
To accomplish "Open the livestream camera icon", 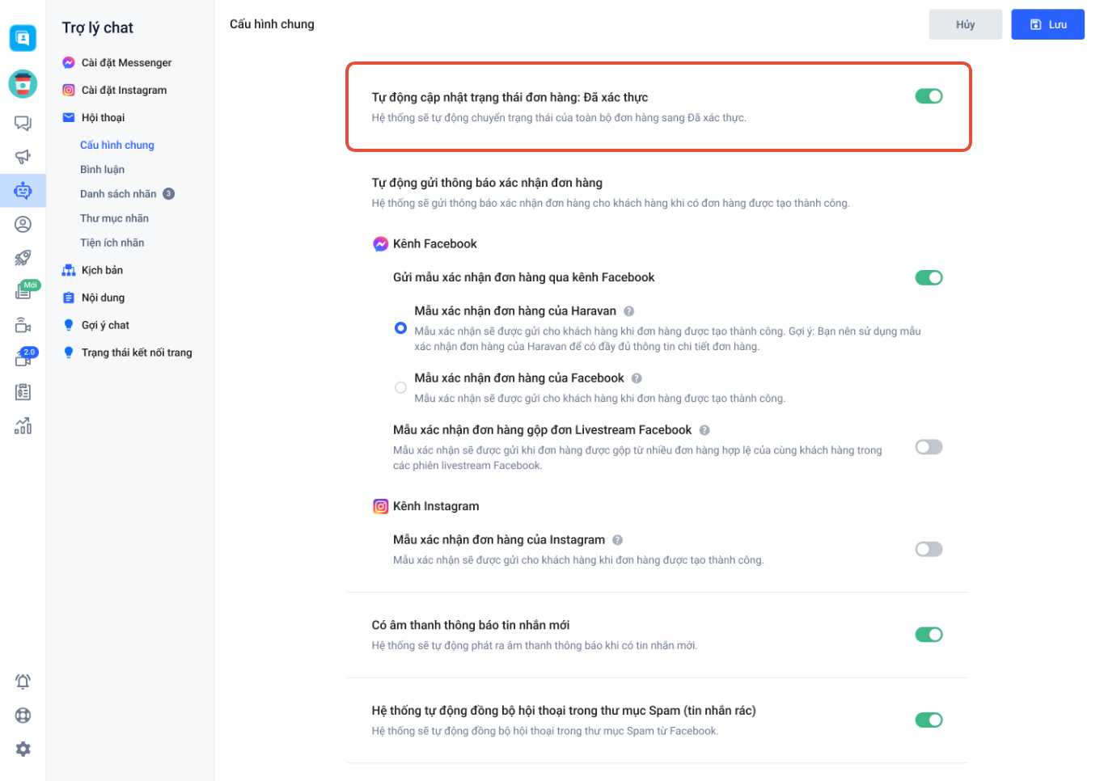I will point(23,325).
